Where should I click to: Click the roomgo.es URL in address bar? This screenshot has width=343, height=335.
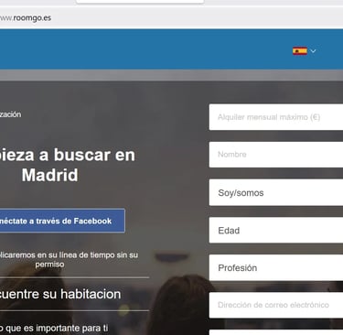click(26, 18)
